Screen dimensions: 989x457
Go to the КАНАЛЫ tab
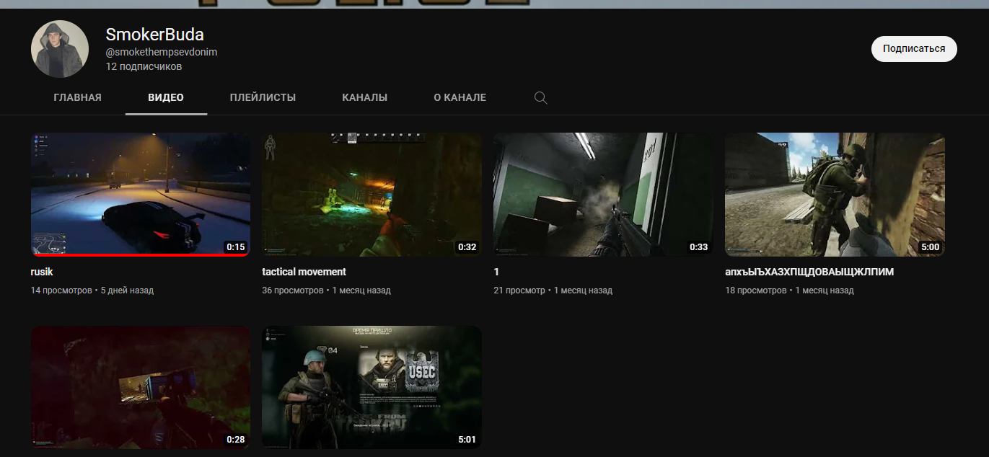pos(364,98)
